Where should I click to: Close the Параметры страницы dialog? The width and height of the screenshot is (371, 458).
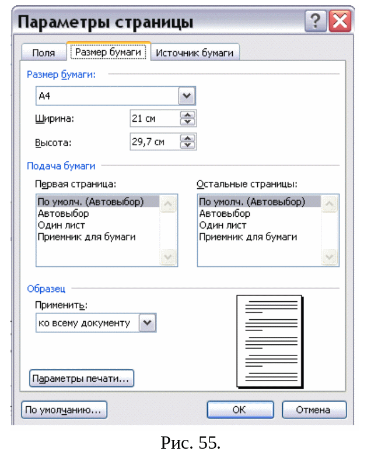coord(339,23)
